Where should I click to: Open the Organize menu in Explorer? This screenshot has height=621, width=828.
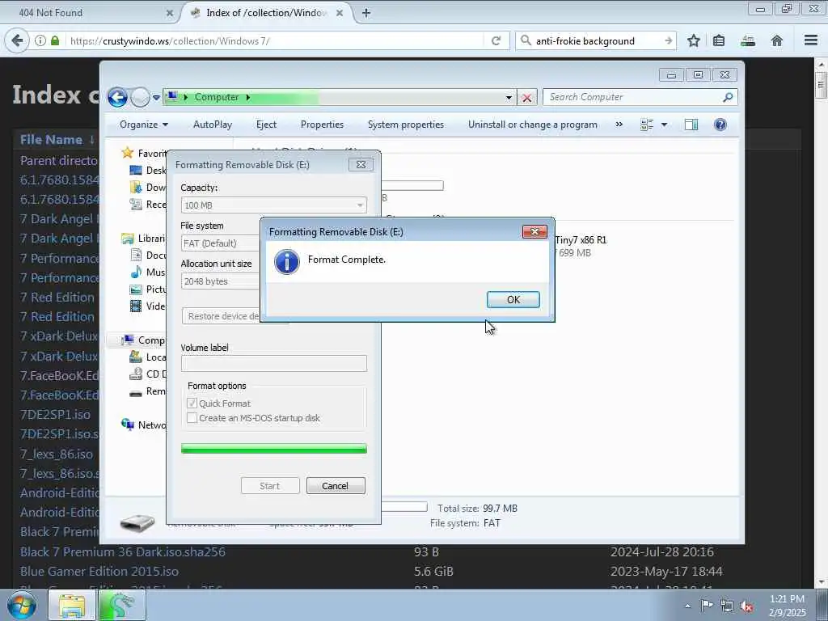pos(144,125)
